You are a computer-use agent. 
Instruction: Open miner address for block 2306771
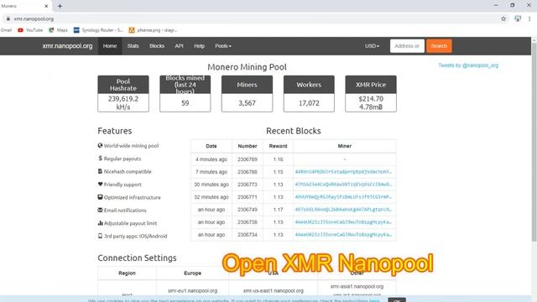click(x=343, y=197)
